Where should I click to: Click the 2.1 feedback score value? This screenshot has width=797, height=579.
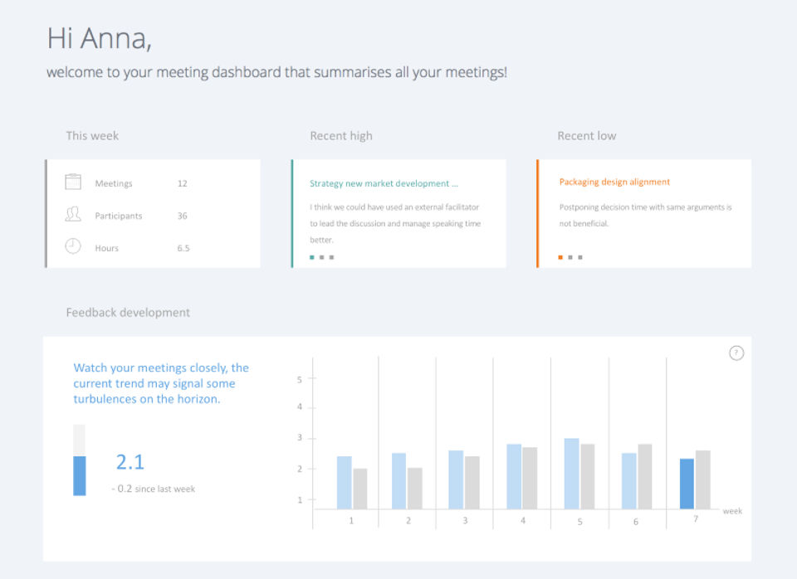pos(130,462)
